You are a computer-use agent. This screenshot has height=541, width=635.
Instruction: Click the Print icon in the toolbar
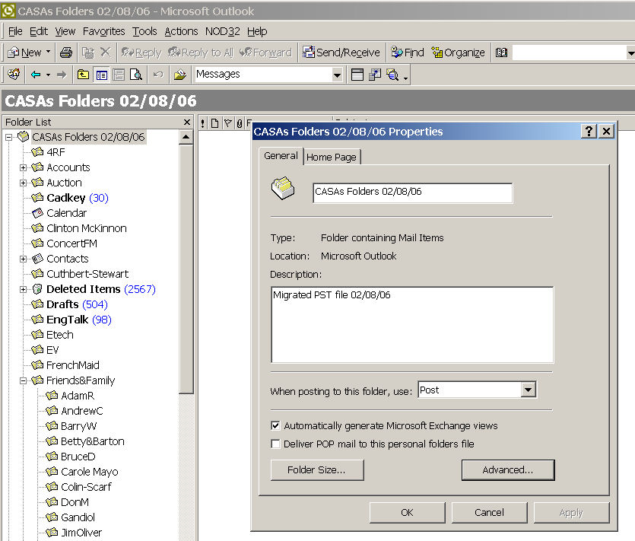pyautogui.click(x=66, y=53)
